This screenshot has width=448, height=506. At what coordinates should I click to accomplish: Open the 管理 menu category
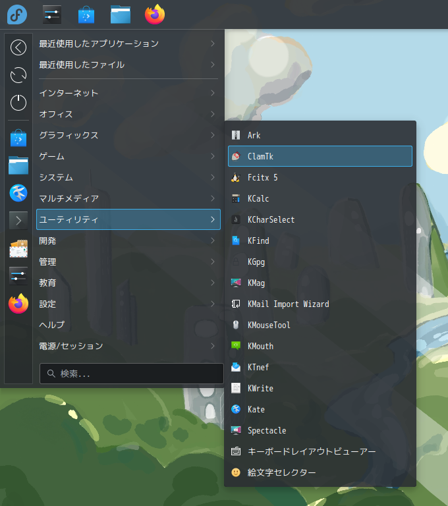[128, 262]
